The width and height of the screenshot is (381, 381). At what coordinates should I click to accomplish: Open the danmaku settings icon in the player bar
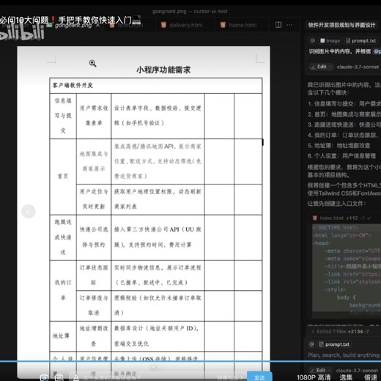[x=59, y=377]
